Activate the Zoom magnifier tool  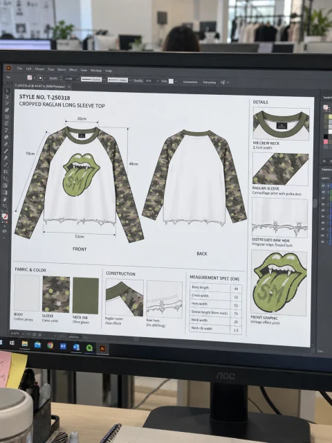[x=6, y=179]
